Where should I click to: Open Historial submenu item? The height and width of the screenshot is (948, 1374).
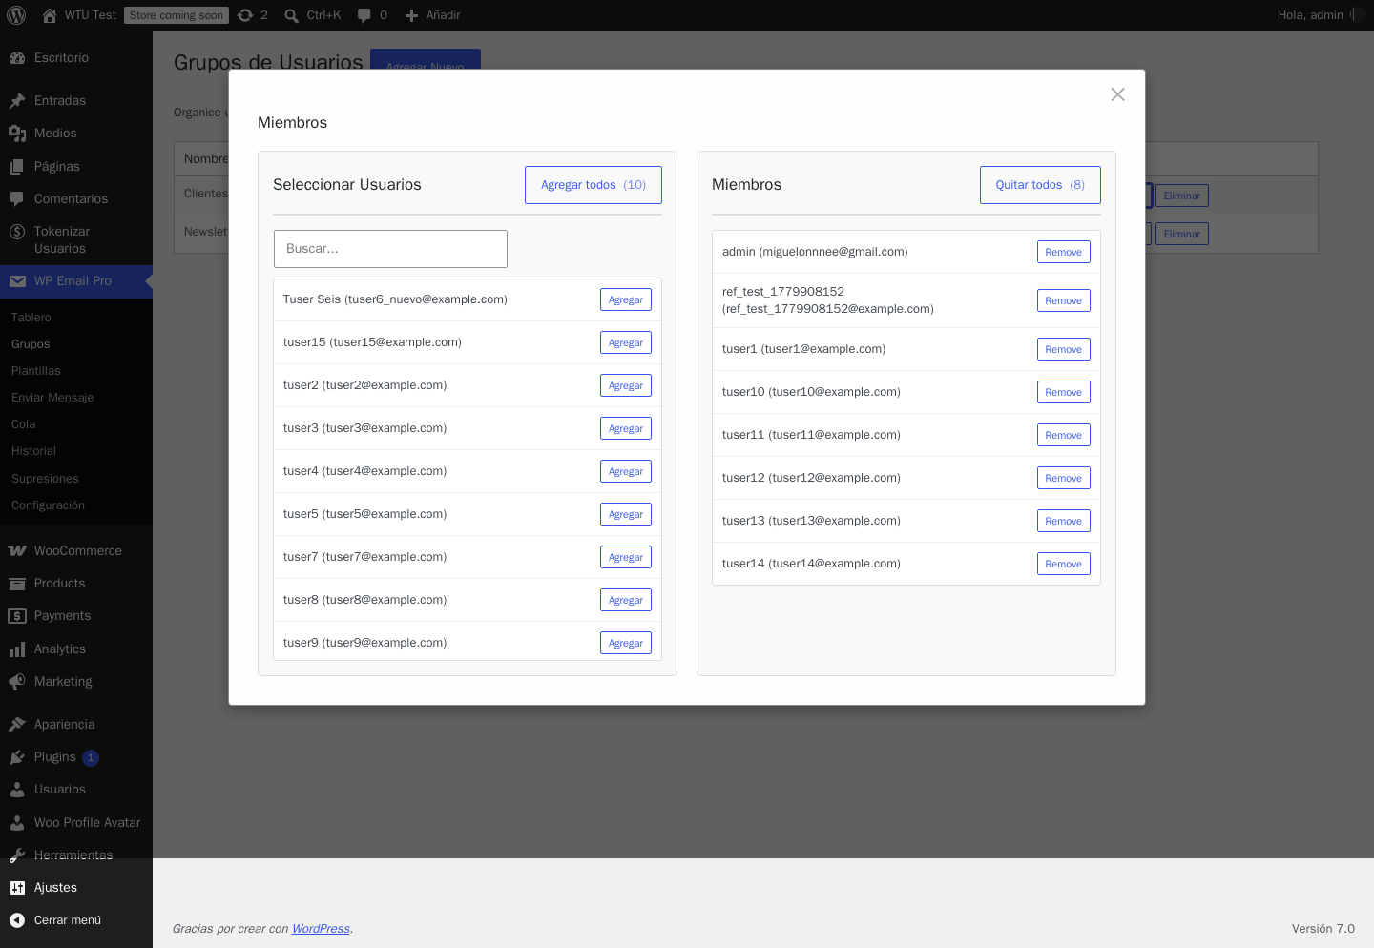click(x=33, y=451)
